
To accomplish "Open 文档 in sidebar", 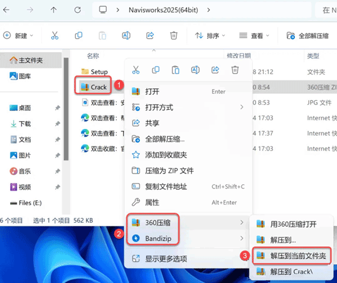I will click(21, 140).
